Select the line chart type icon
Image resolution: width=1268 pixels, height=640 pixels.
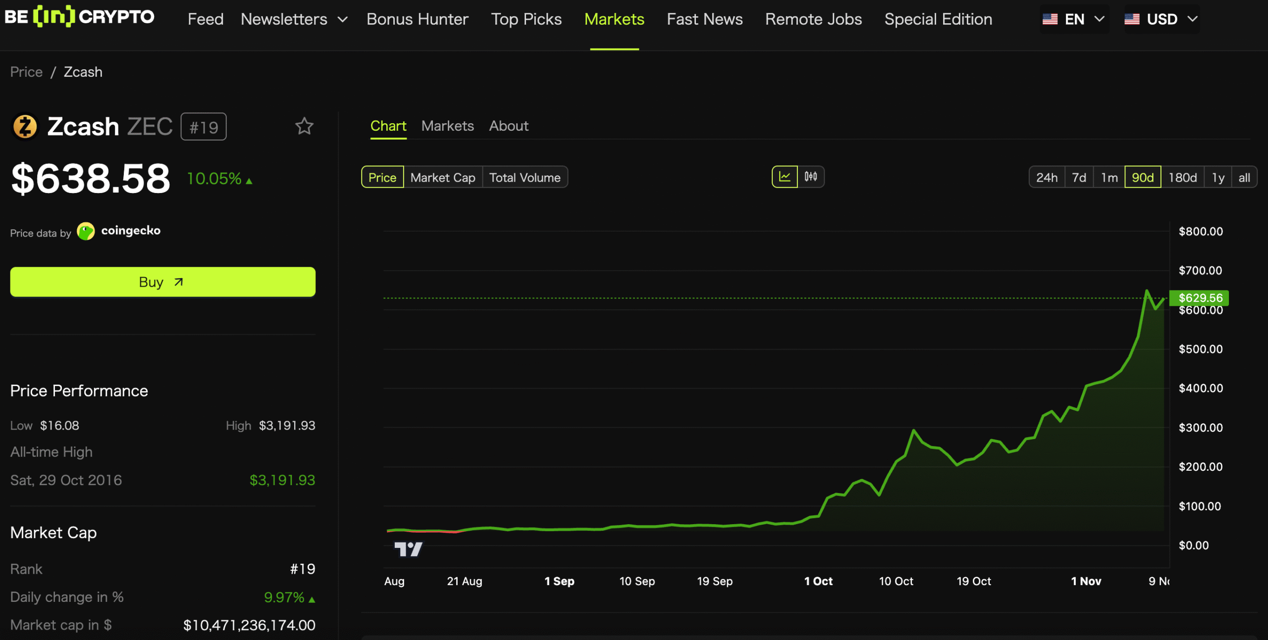(x=785, y=177)
